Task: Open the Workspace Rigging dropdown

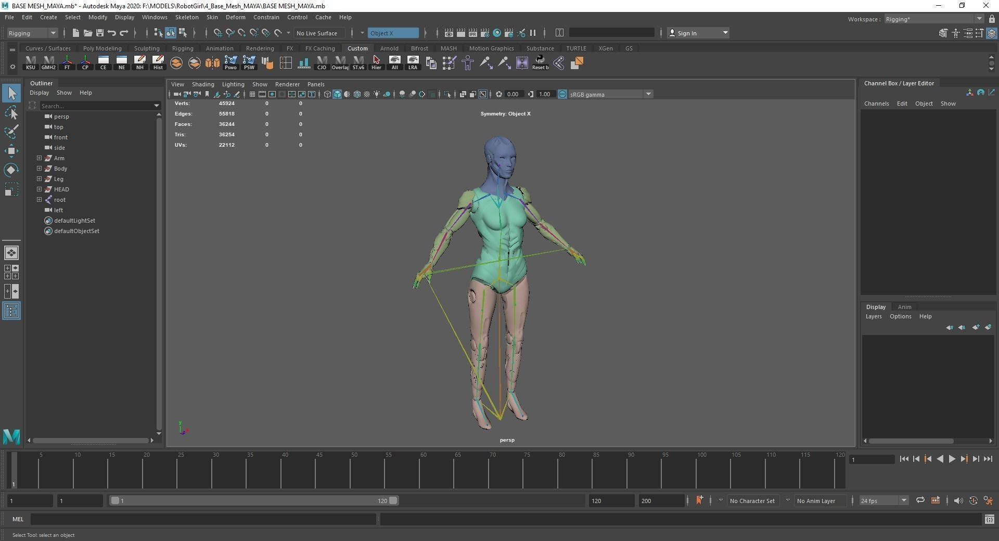Action: [933, 19]
